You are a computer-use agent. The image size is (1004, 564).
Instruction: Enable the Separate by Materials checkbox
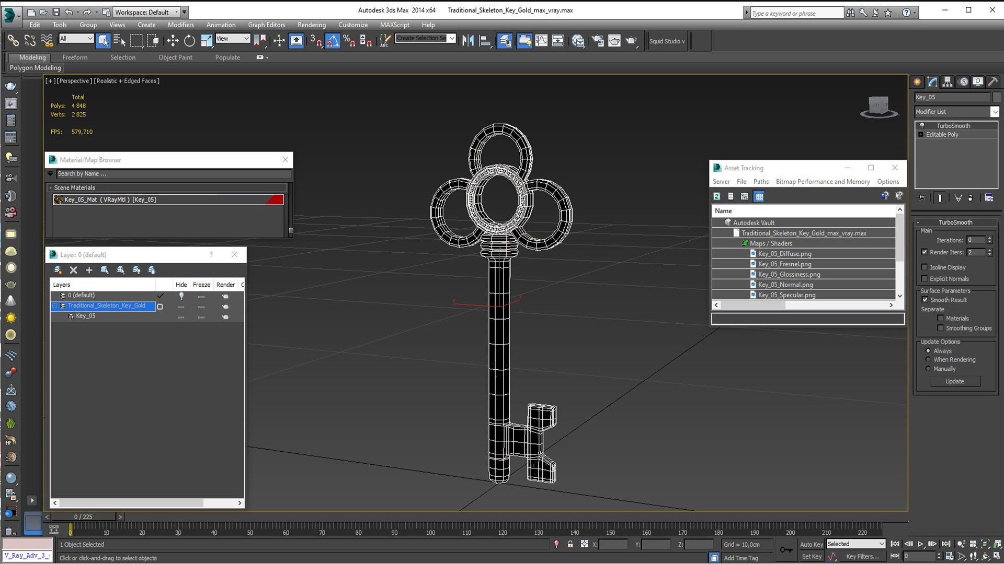click(941, 319)
